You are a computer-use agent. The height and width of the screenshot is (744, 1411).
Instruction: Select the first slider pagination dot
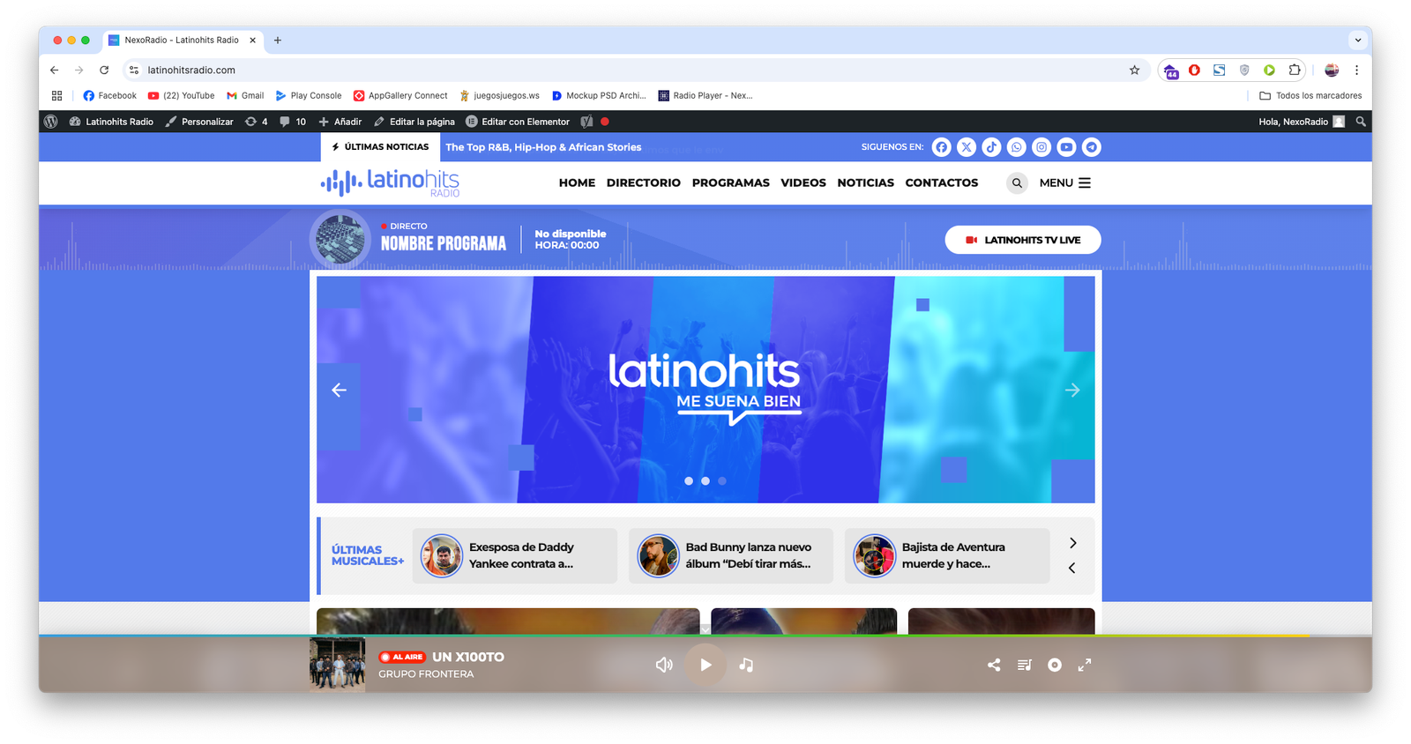point(689,481)
